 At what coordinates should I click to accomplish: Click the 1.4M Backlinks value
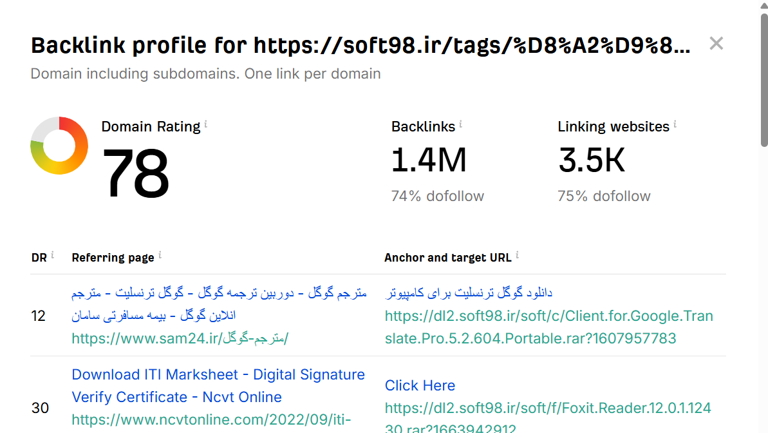pos(429,160)
